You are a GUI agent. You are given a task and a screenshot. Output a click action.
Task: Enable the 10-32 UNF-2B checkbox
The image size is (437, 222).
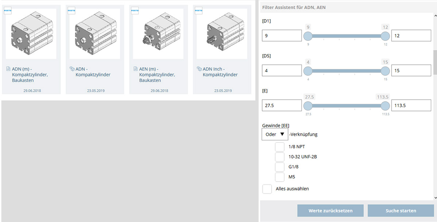(280, 156)
